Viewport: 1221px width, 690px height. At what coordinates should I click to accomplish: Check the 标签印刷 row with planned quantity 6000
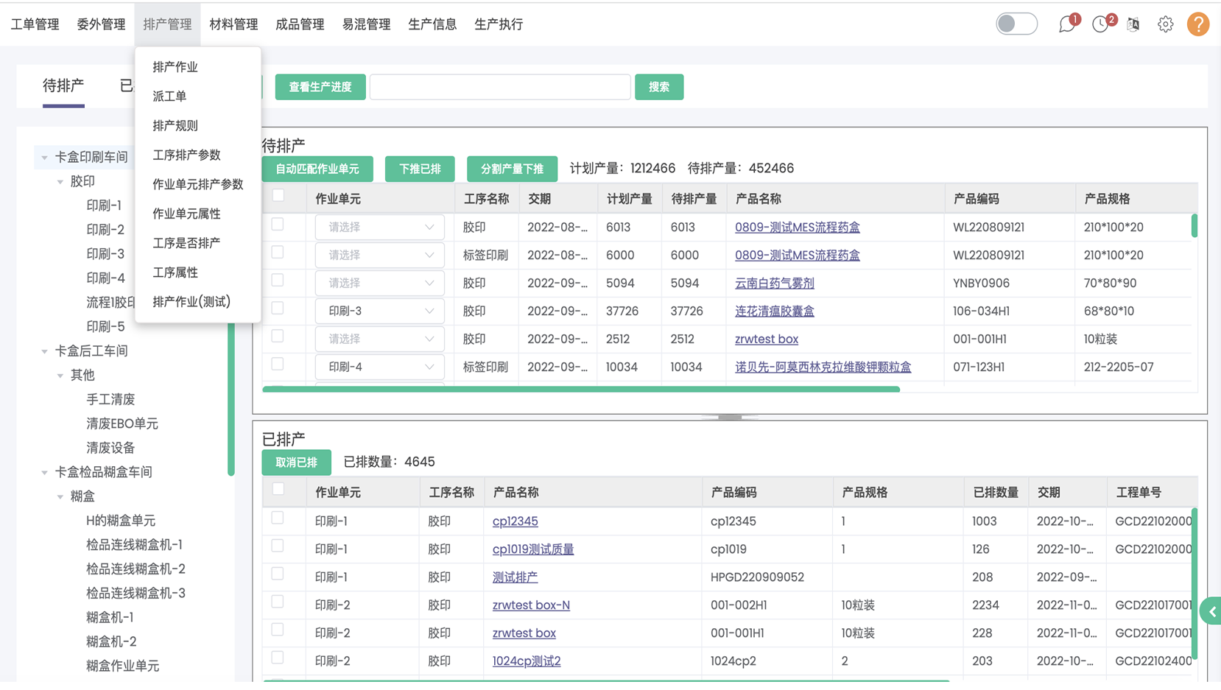pyautogui.click(x=278, y=253)
